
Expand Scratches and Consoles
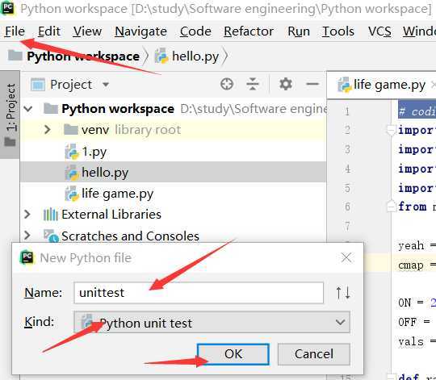27,236
